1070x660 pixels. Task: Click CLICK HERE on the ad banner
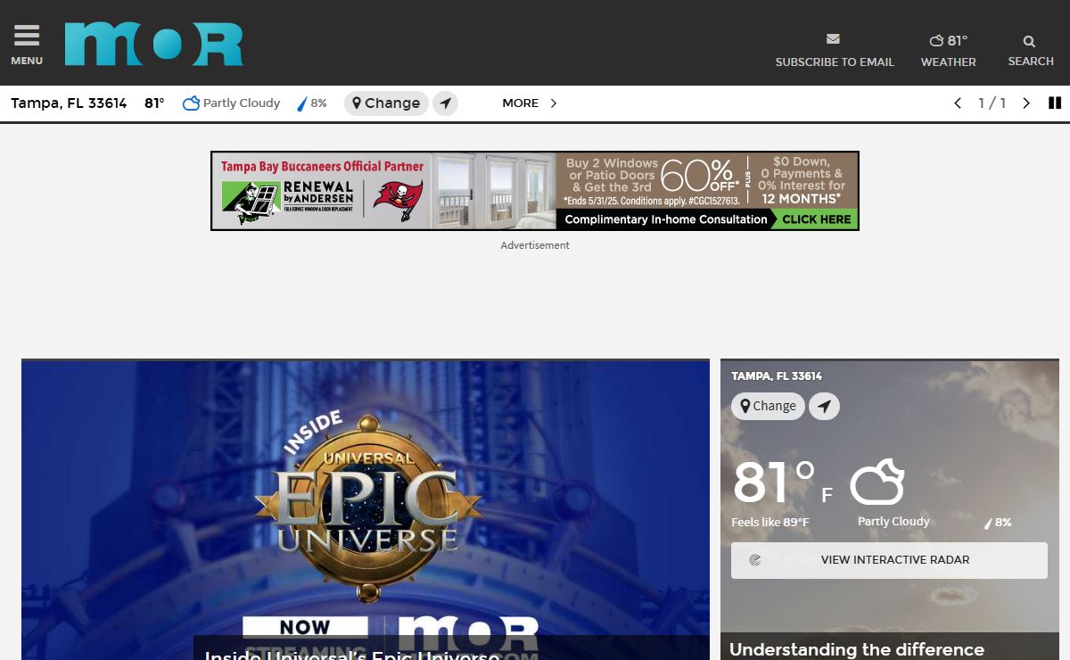click(816, 219)
